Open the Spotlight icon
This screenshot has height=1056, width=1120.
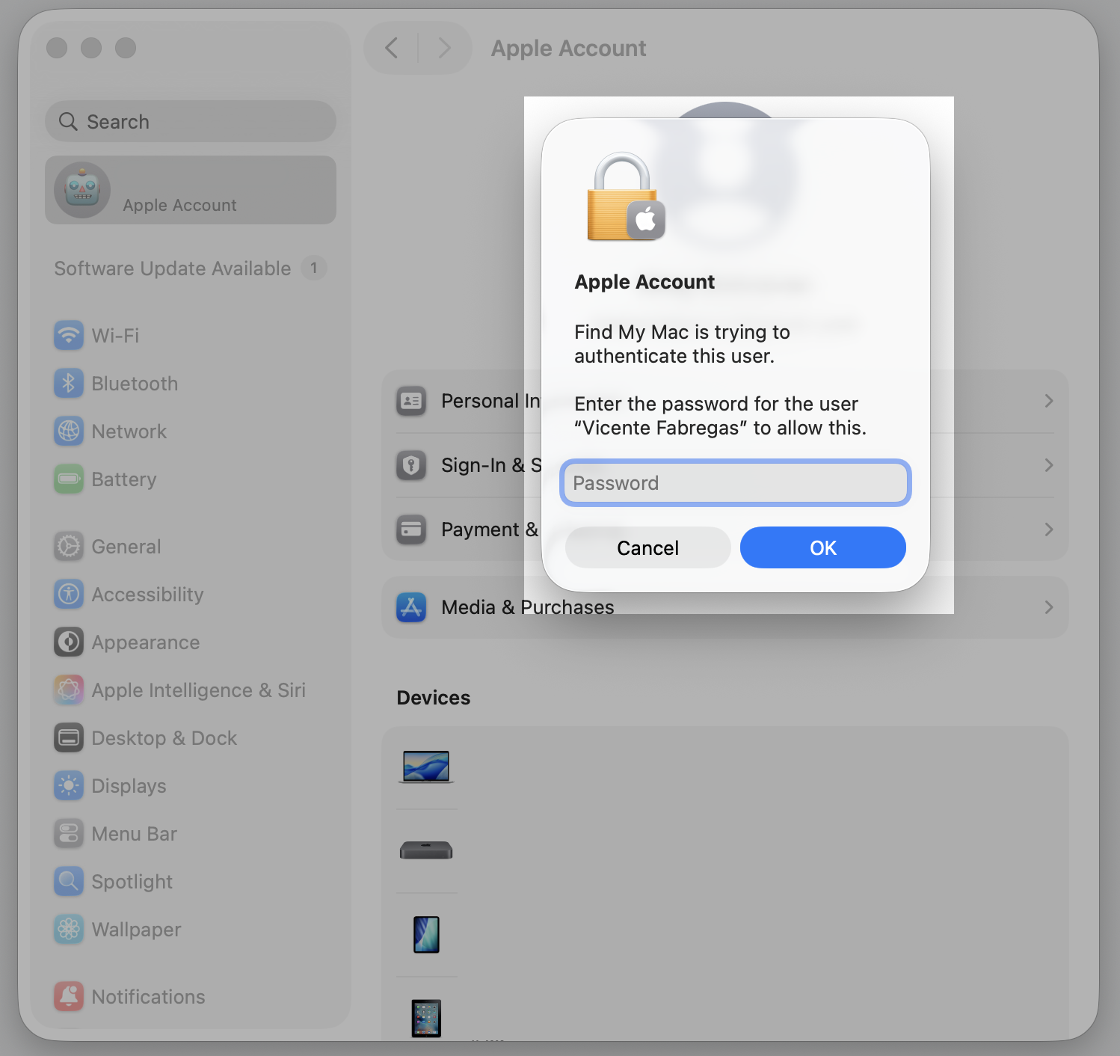[69, 881]
